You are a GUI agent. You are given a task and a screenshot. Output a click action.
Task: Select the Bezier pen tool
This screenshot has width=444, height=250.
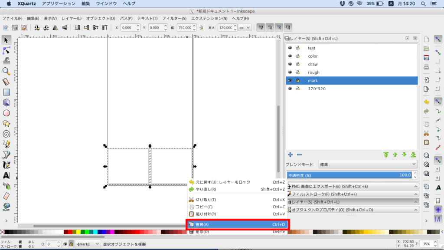(x=6, y=155)
